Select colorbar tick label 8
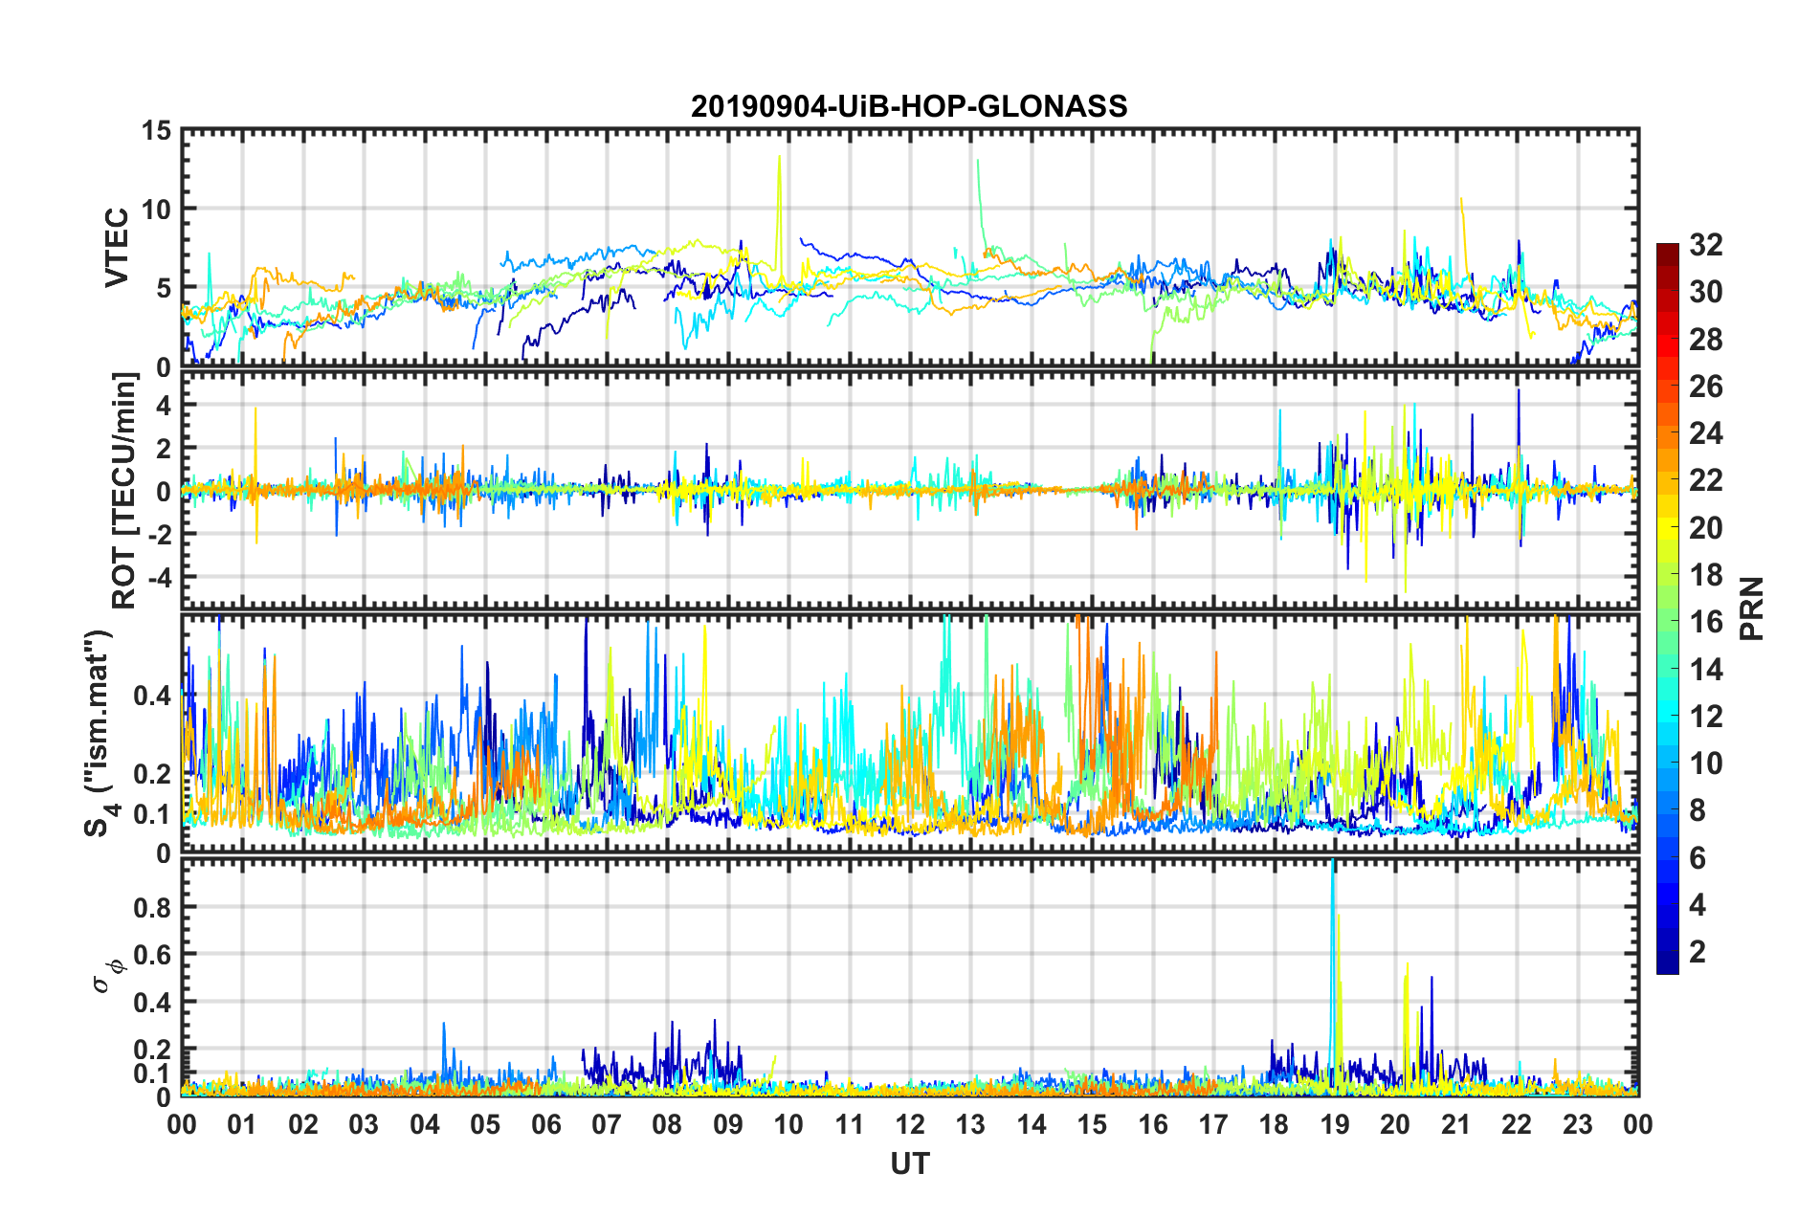The height and width of the screenshot is (1217, 1820). (x=1698, y=810)
